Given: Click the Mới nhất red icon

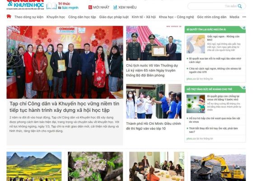Looking at the screenshot, I should click(x=90, y=7).
